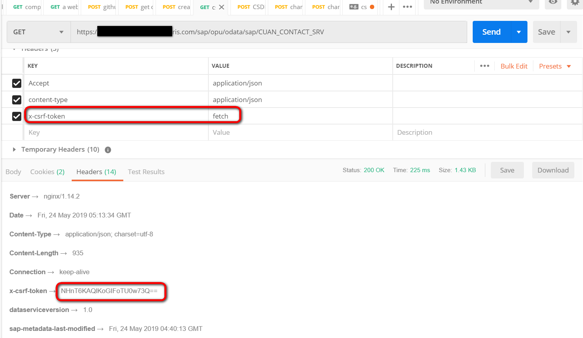
Task: Close the active GET request tab
Action: click(221, 7)
